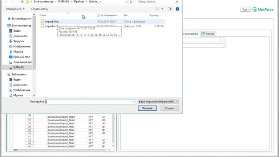The height and width of the screenshot is (157, 279).
Task: Click the A2 cell in the table
Action: point(104,123)
